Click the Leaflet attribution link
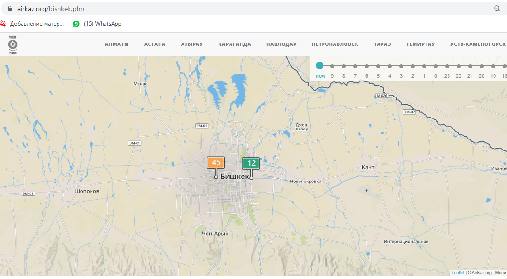 pos(458,273)
